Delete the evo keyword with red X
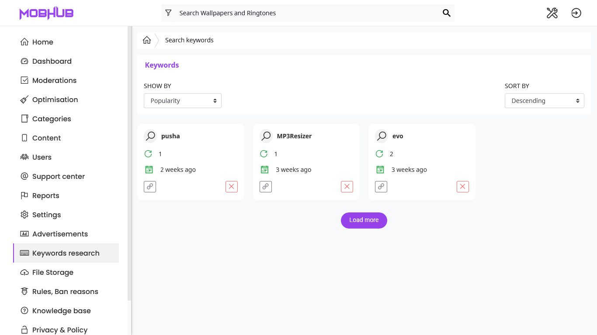597x335 pixels. click(x=462, y=187)
